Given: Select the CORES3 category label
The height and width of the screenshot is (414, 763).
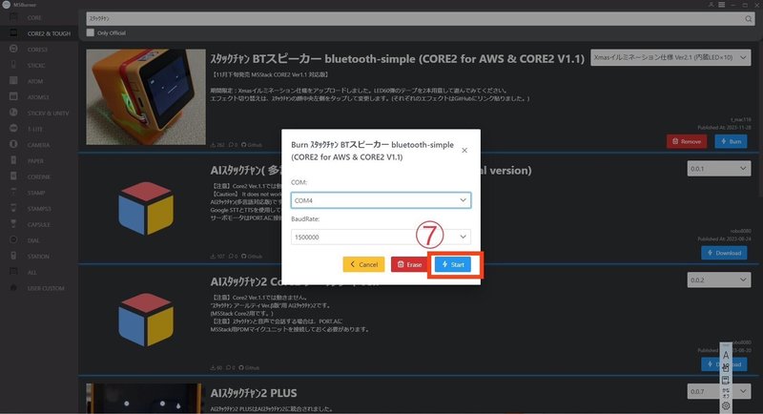Looking at the screenshot, I should pos(37,50).
